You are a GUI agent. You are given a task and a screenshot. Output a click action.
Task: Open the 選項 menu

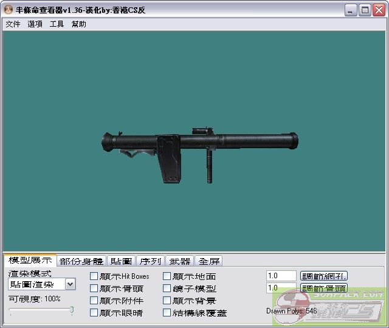click(x=35, y=24)
